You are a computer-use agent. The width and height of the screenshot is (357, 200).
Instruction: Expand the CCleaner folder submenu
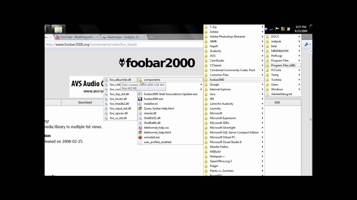click(x=234, y=65)
